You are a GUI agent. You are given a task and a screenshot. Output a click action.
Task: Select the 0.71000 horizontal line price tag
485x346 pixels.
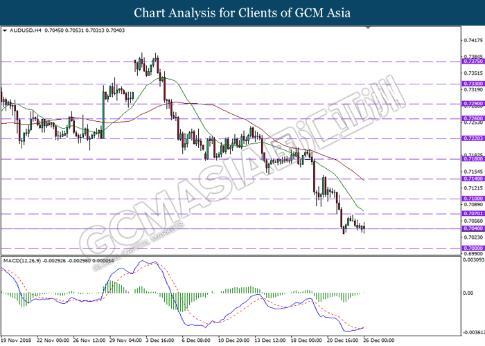coord(473,199)
